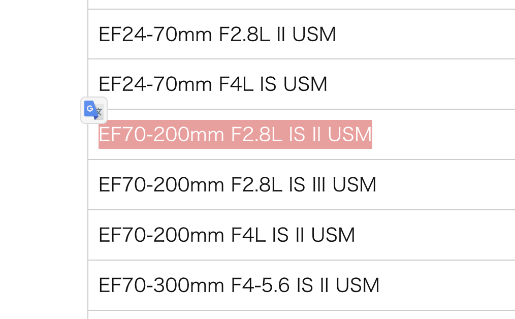Select the EF70-300mm F4-5.6 IS II USM row
The height and width of the screenshot is (319, 515).
pos(302,285)
